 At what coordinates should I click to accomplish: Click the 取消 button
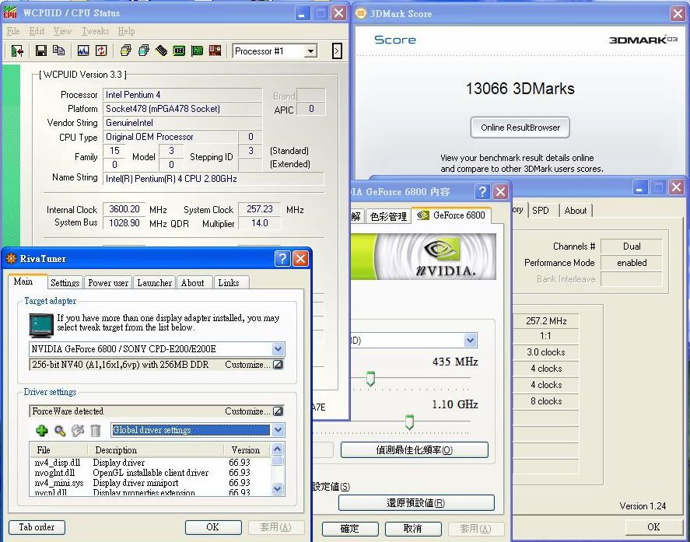[413, 528]
